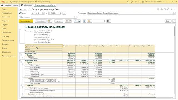This screenshot has width=178, height=100.
Task: Open Администрирование section
Action: coord(9,56)
